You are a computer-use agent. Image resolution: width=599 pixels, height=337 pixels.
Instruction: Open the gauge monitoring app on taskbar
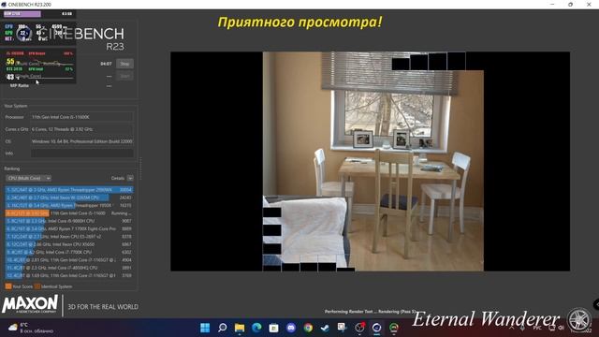click(x=394, y=328)
